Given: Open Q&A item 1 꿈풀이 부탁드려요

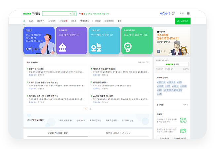Looking at the screenshot, I should pos(36,69).
